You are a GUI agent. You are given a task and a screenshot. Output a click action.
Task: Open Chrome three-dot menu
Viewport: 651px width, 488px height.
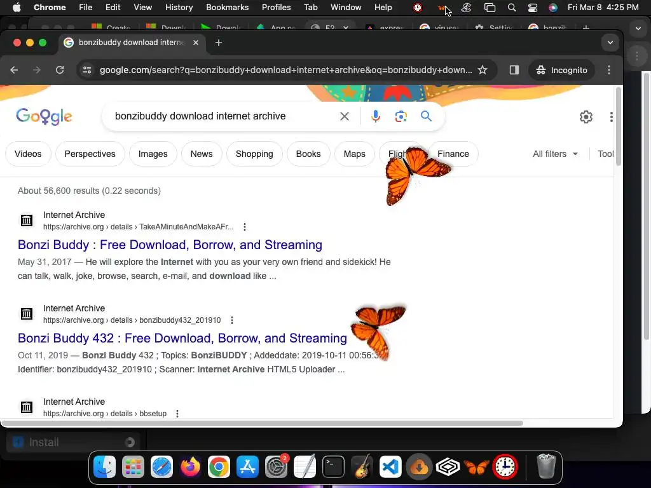coord(608,70)
